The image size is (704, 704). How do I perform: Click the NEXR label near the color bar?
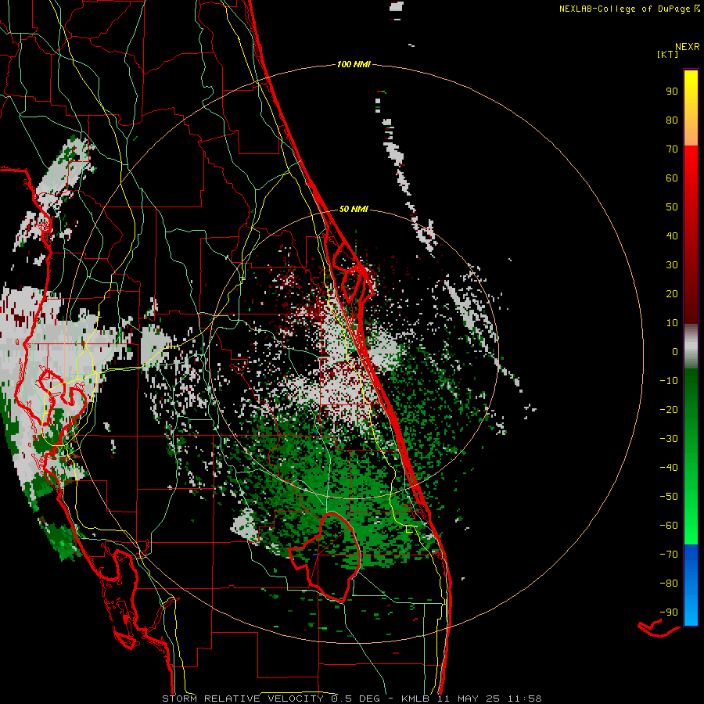(688, 47)
